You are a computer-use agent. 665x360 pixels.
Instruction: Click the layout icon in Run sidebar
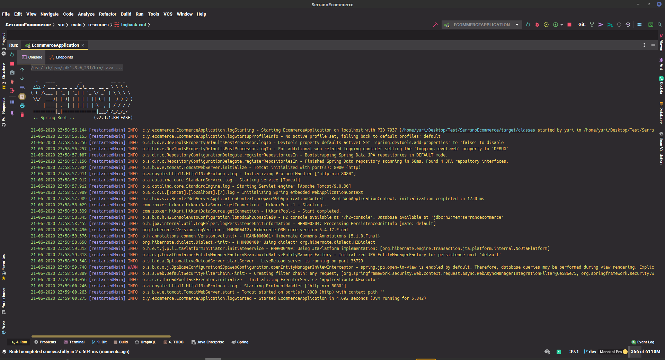[x=12, y=102]
